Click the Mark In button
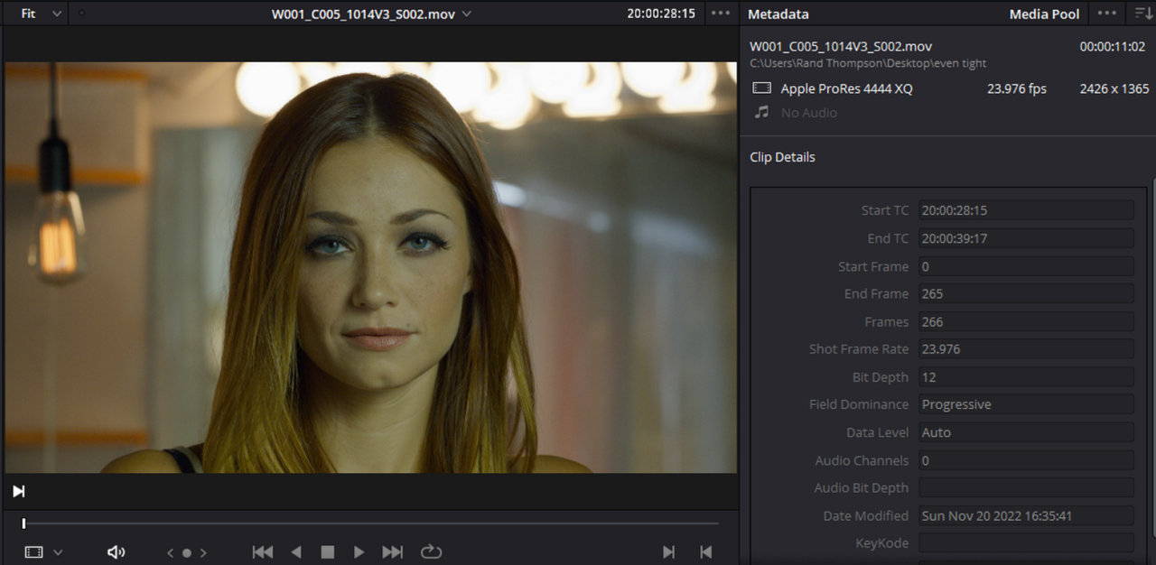The image size is (1156, 565). [x=668, y=552]
